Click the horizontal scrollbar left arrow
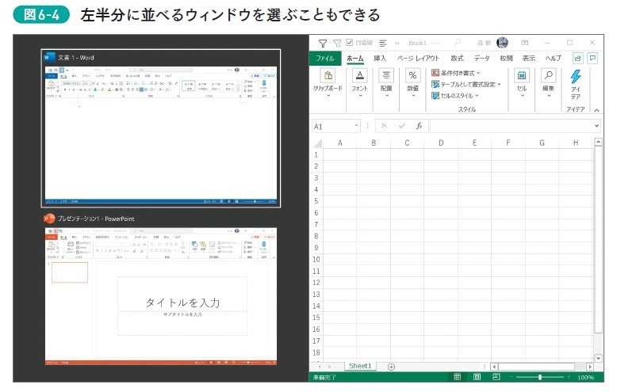The height and width of the screenshot is (392, 617). 495,367
